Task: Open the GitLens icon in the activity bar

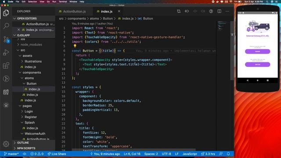Action: (x=6, y=79)
